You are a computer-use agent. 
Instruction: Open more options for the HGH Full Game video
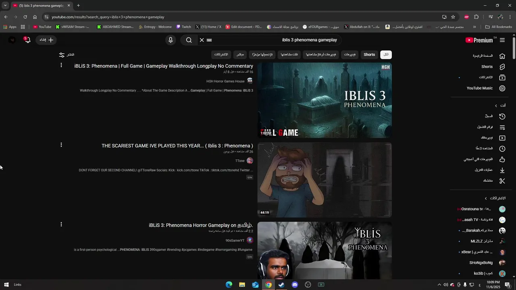(x=61, y=65)
